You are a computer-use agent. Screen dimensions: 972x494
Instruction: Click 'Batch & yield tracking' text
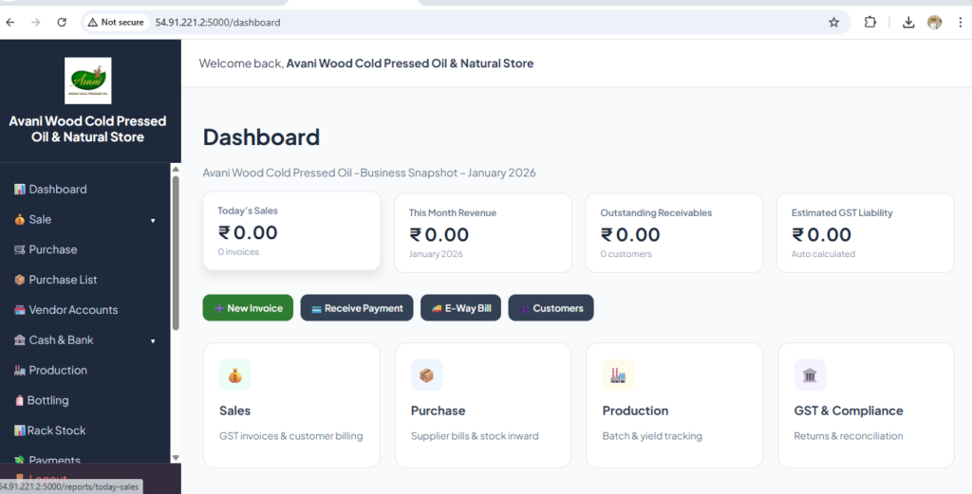click(652, 436)
